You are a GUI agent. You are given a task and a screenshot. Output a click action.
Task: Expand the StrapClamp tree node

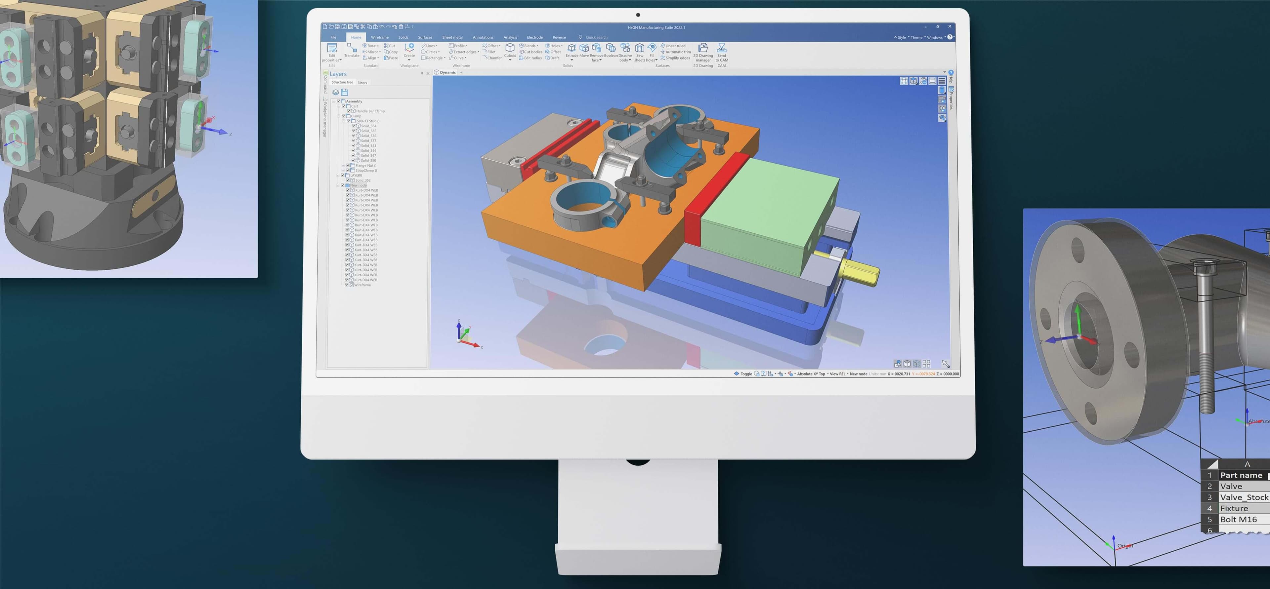pyautogui.click(x=343, y=171)
